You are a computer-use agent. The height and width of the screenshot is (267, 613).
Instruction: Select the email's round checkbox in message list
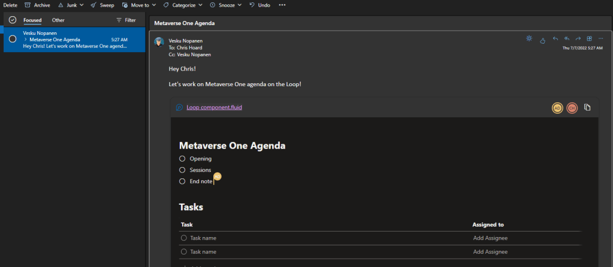(x=13, y=39)
